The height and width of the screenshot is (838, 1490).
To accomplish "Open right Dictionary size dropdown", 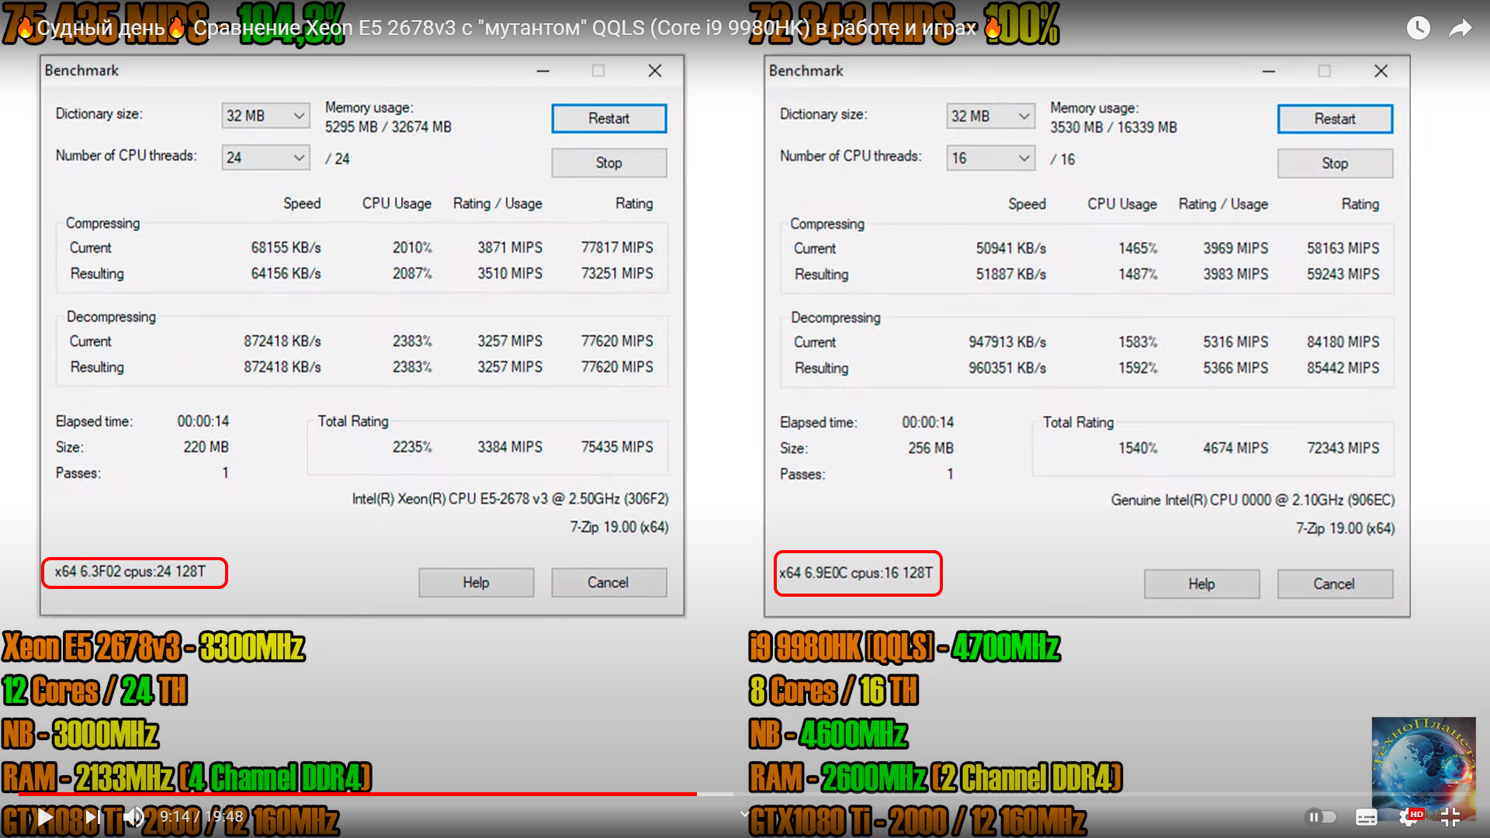I will pos(990,116).
